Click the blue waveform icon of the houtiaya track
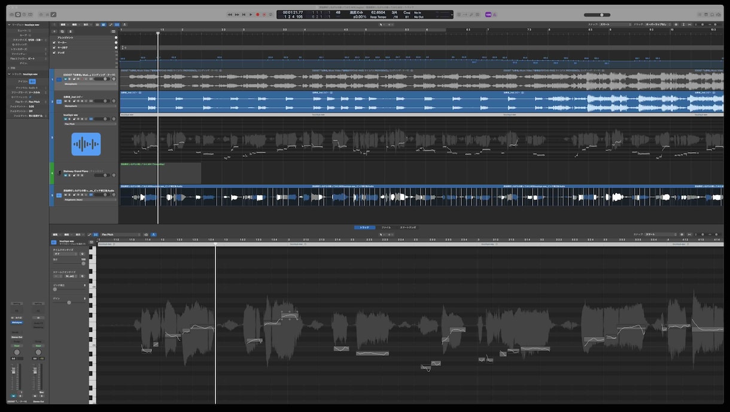The image size is (730, 412). coord(86,144)
